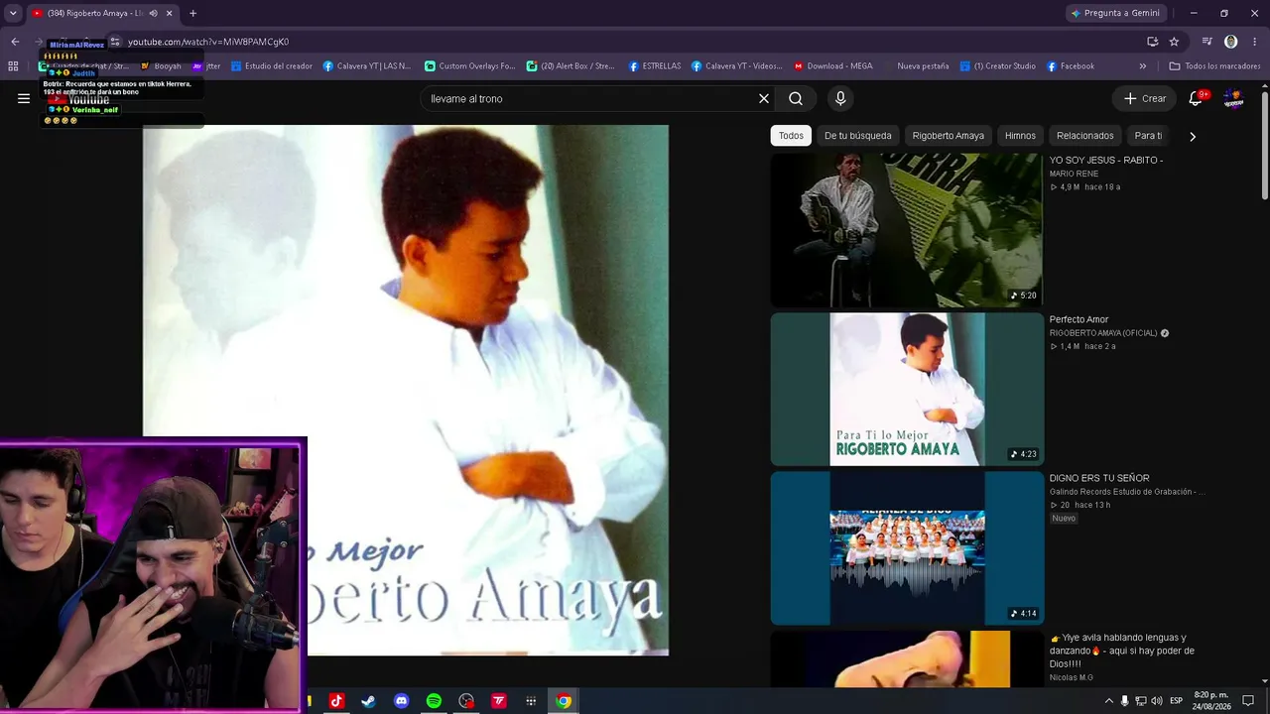Click the Chrome icon in taskbar
Image resolution: width=1270 pixels, height=714 pixels.
tap(564, 701)
